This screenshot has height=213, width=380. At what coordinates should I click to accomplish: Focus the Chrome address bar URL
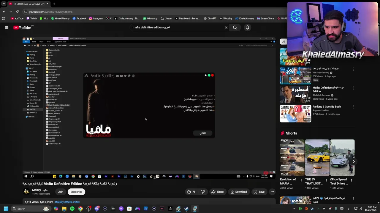(51, 12)
